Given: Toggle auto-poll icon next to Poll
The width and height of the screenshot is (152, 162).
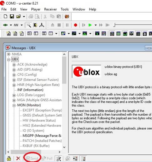Looking at the screenshot, I should coord(59,159).
